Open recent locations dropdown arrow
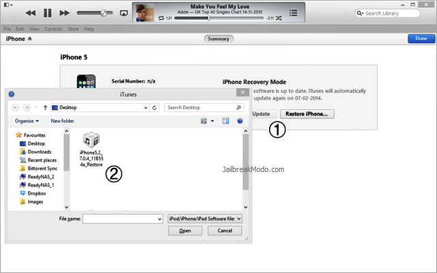Screen dimensions: 437x273 point(36,108)
